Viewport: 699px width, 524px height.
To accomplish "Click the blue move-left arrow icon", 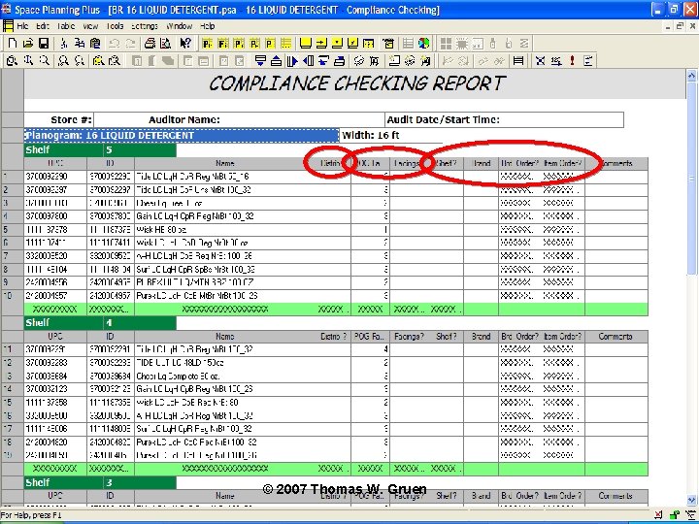I will point(308,60).
